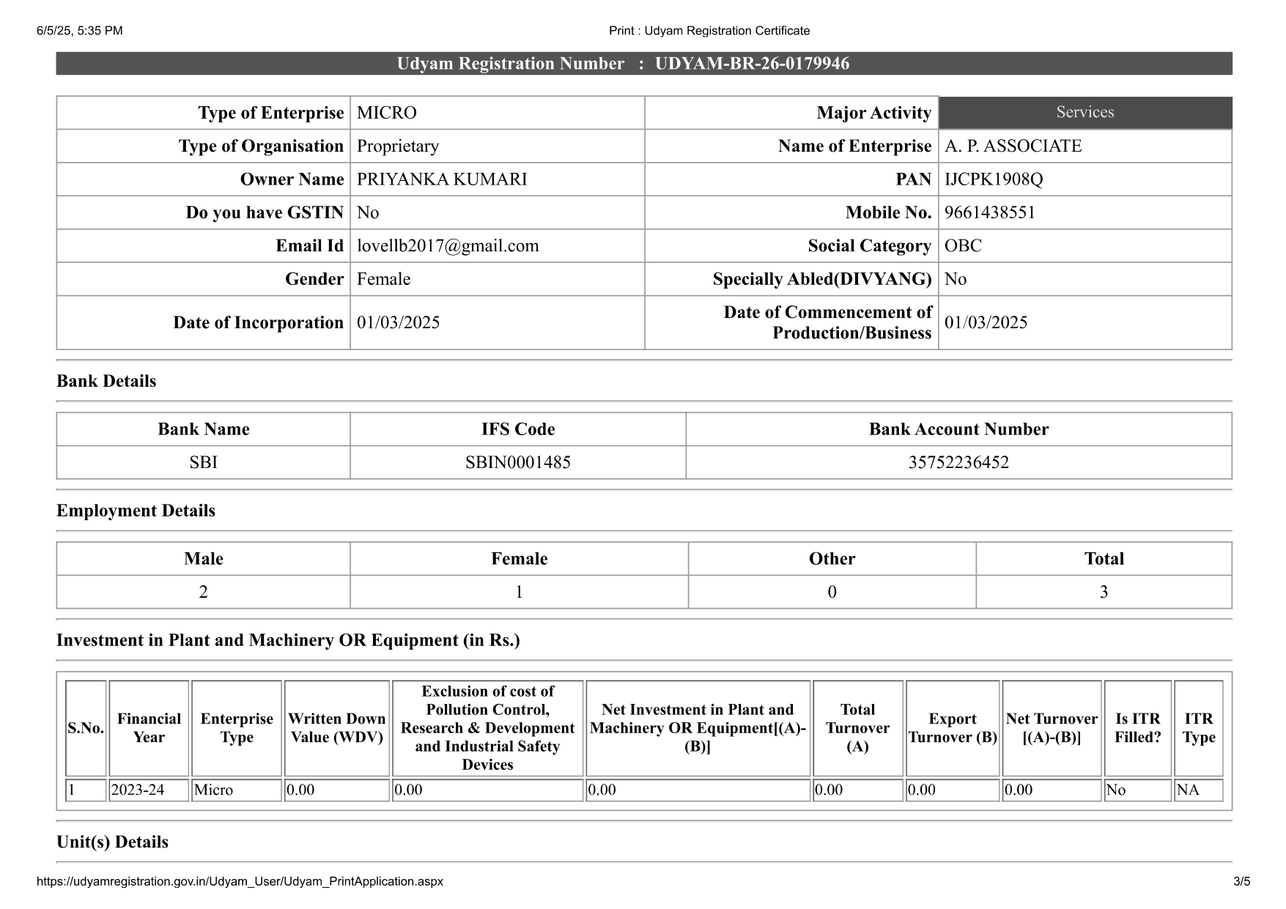Screen dimensions: 1286x909
Task: Click the Udyam PrintApplication URL in footer
Action: [240, 881]
